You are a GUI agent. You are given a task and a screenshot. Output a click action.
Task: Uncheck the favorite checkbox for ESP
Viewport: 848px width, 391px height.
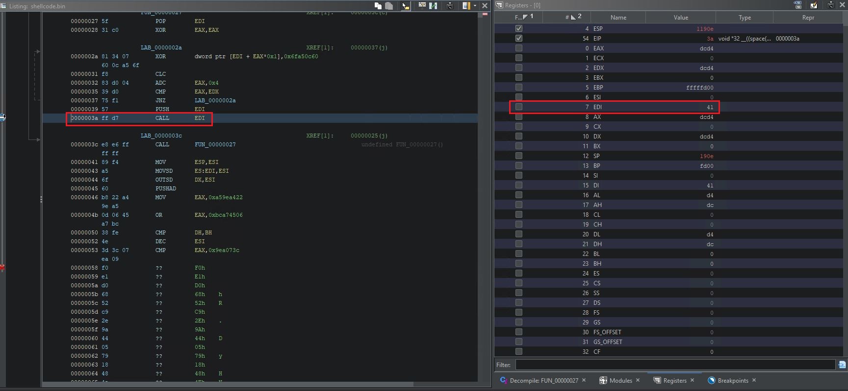pos(519,28)
